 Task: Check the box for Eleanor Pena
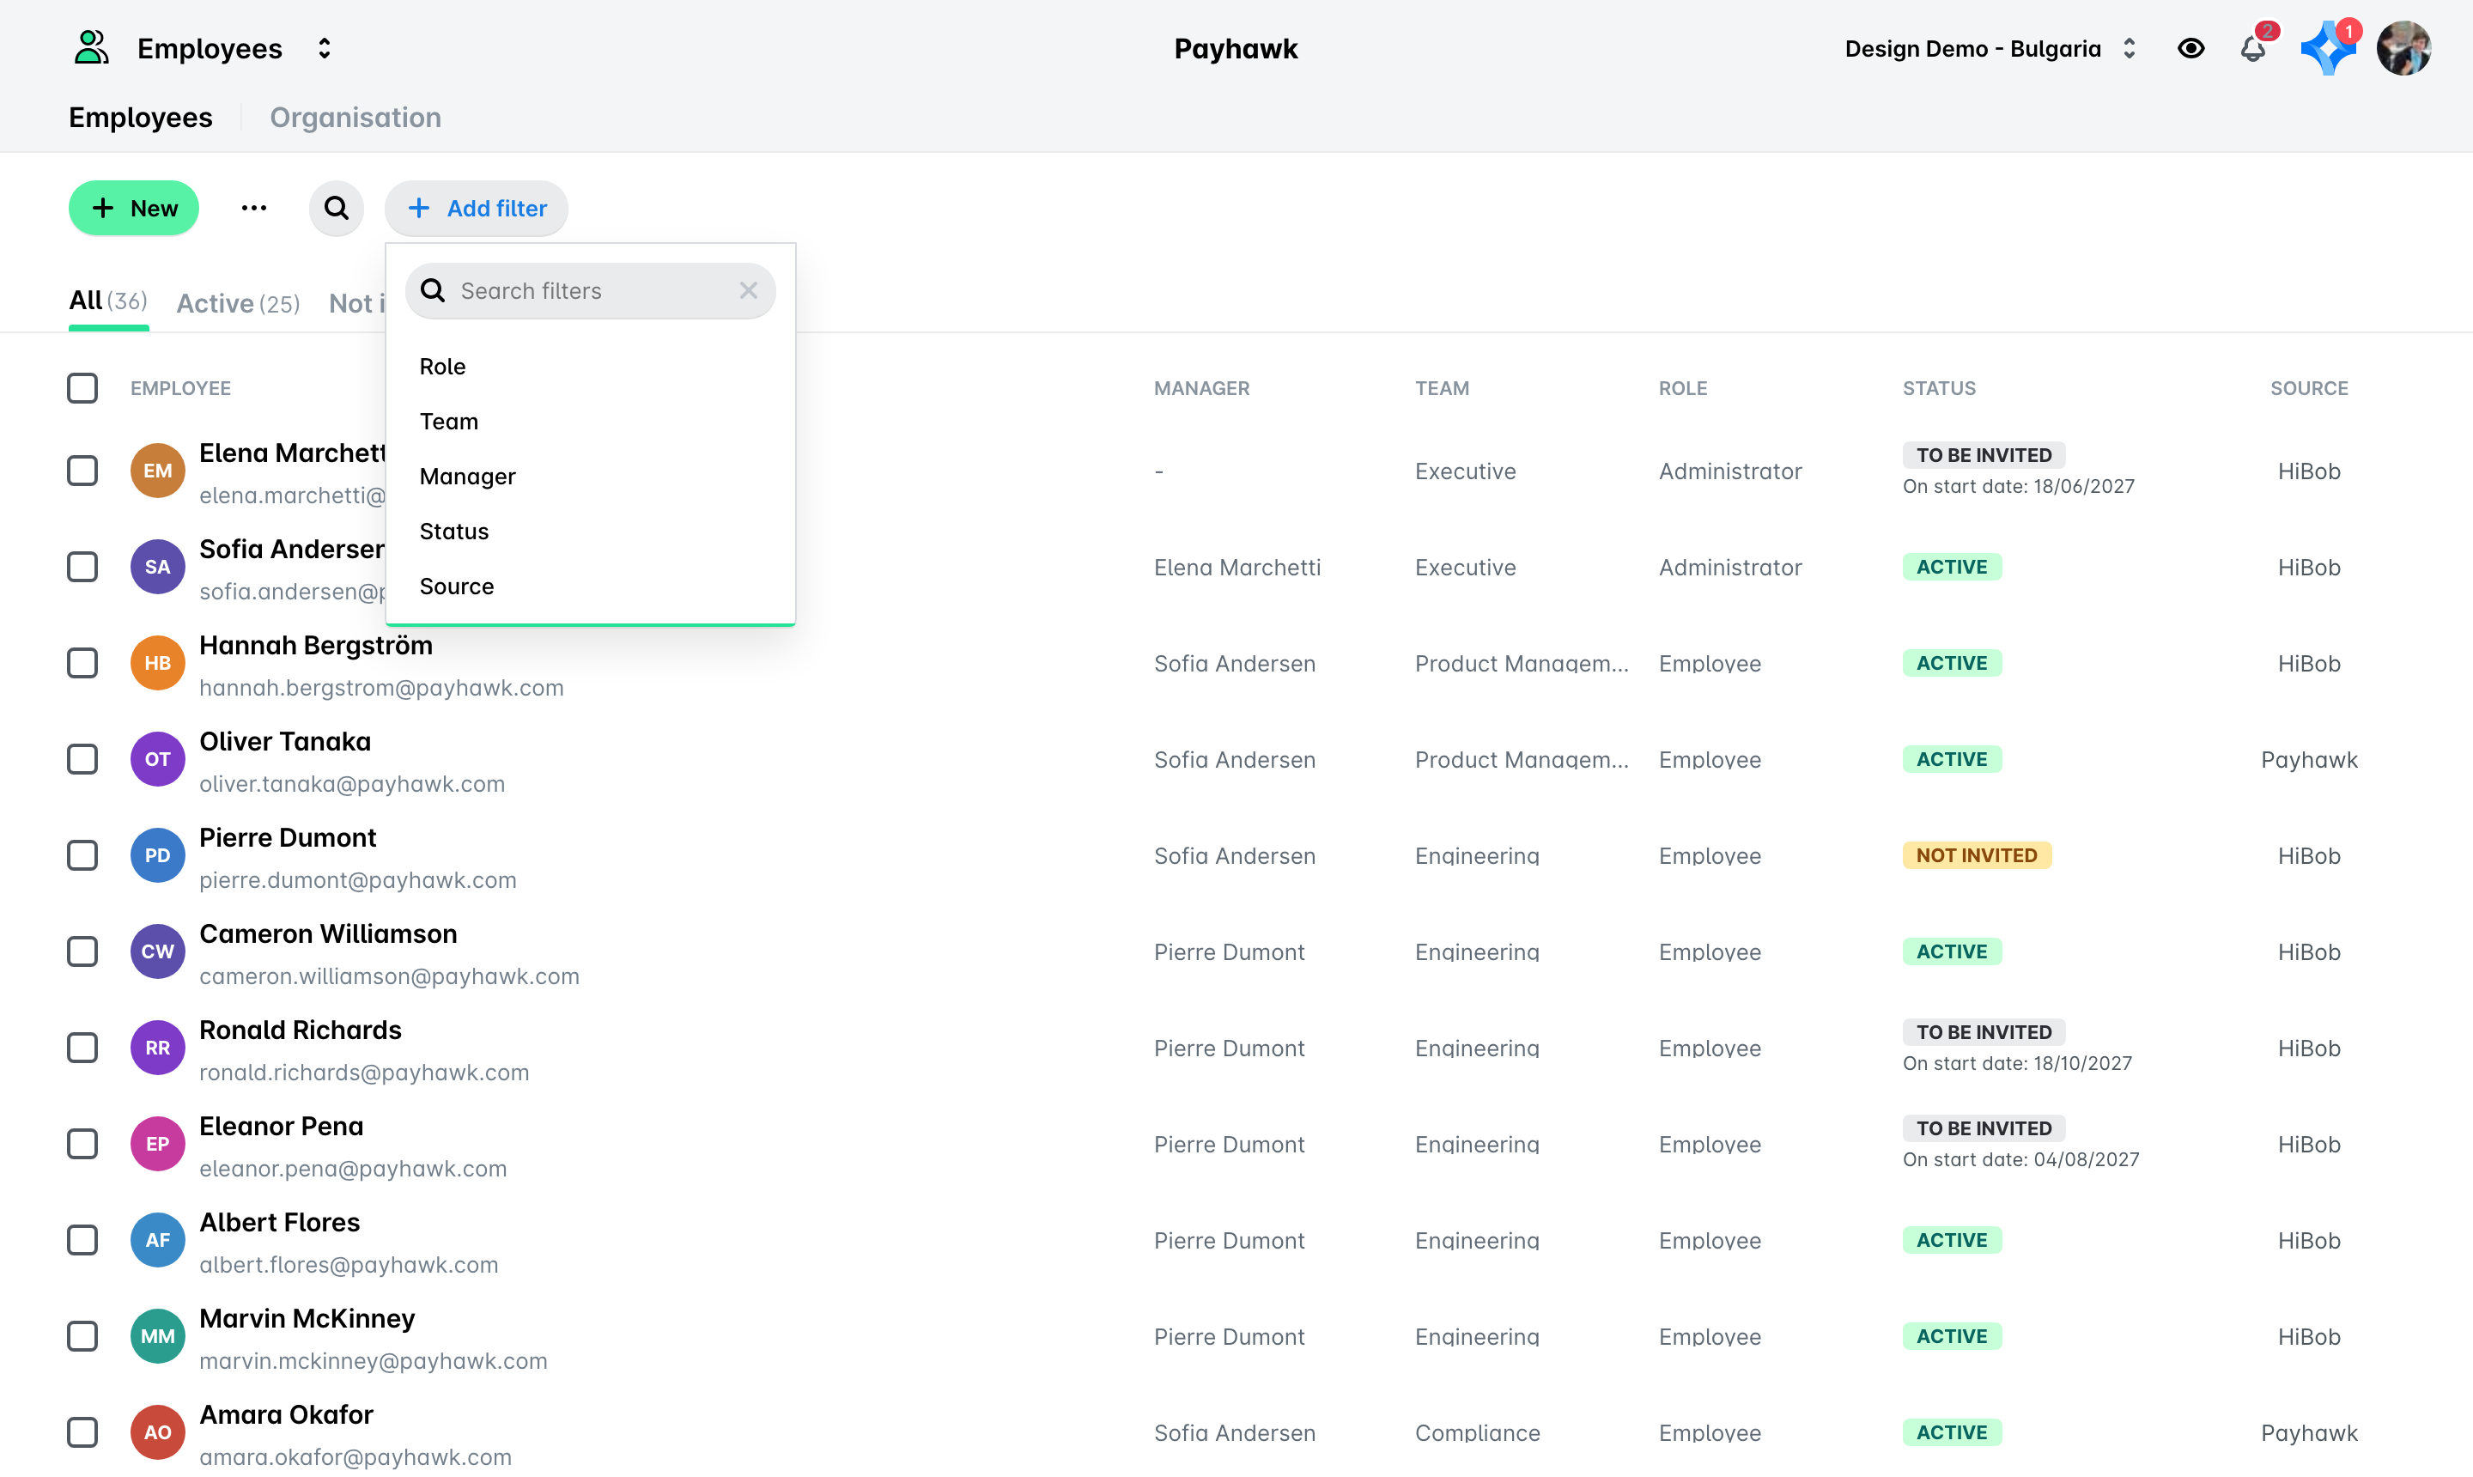coord(82,1145)
